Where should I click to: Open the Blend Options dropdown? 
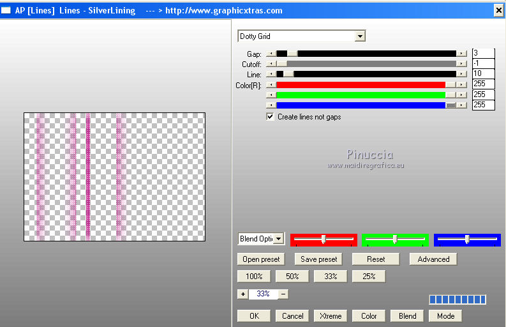click(278, 239)
